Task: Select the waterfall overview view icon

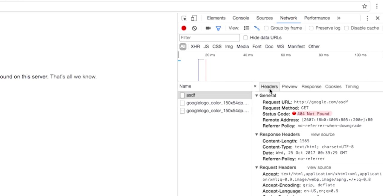Action: click(x=257, y=28)
